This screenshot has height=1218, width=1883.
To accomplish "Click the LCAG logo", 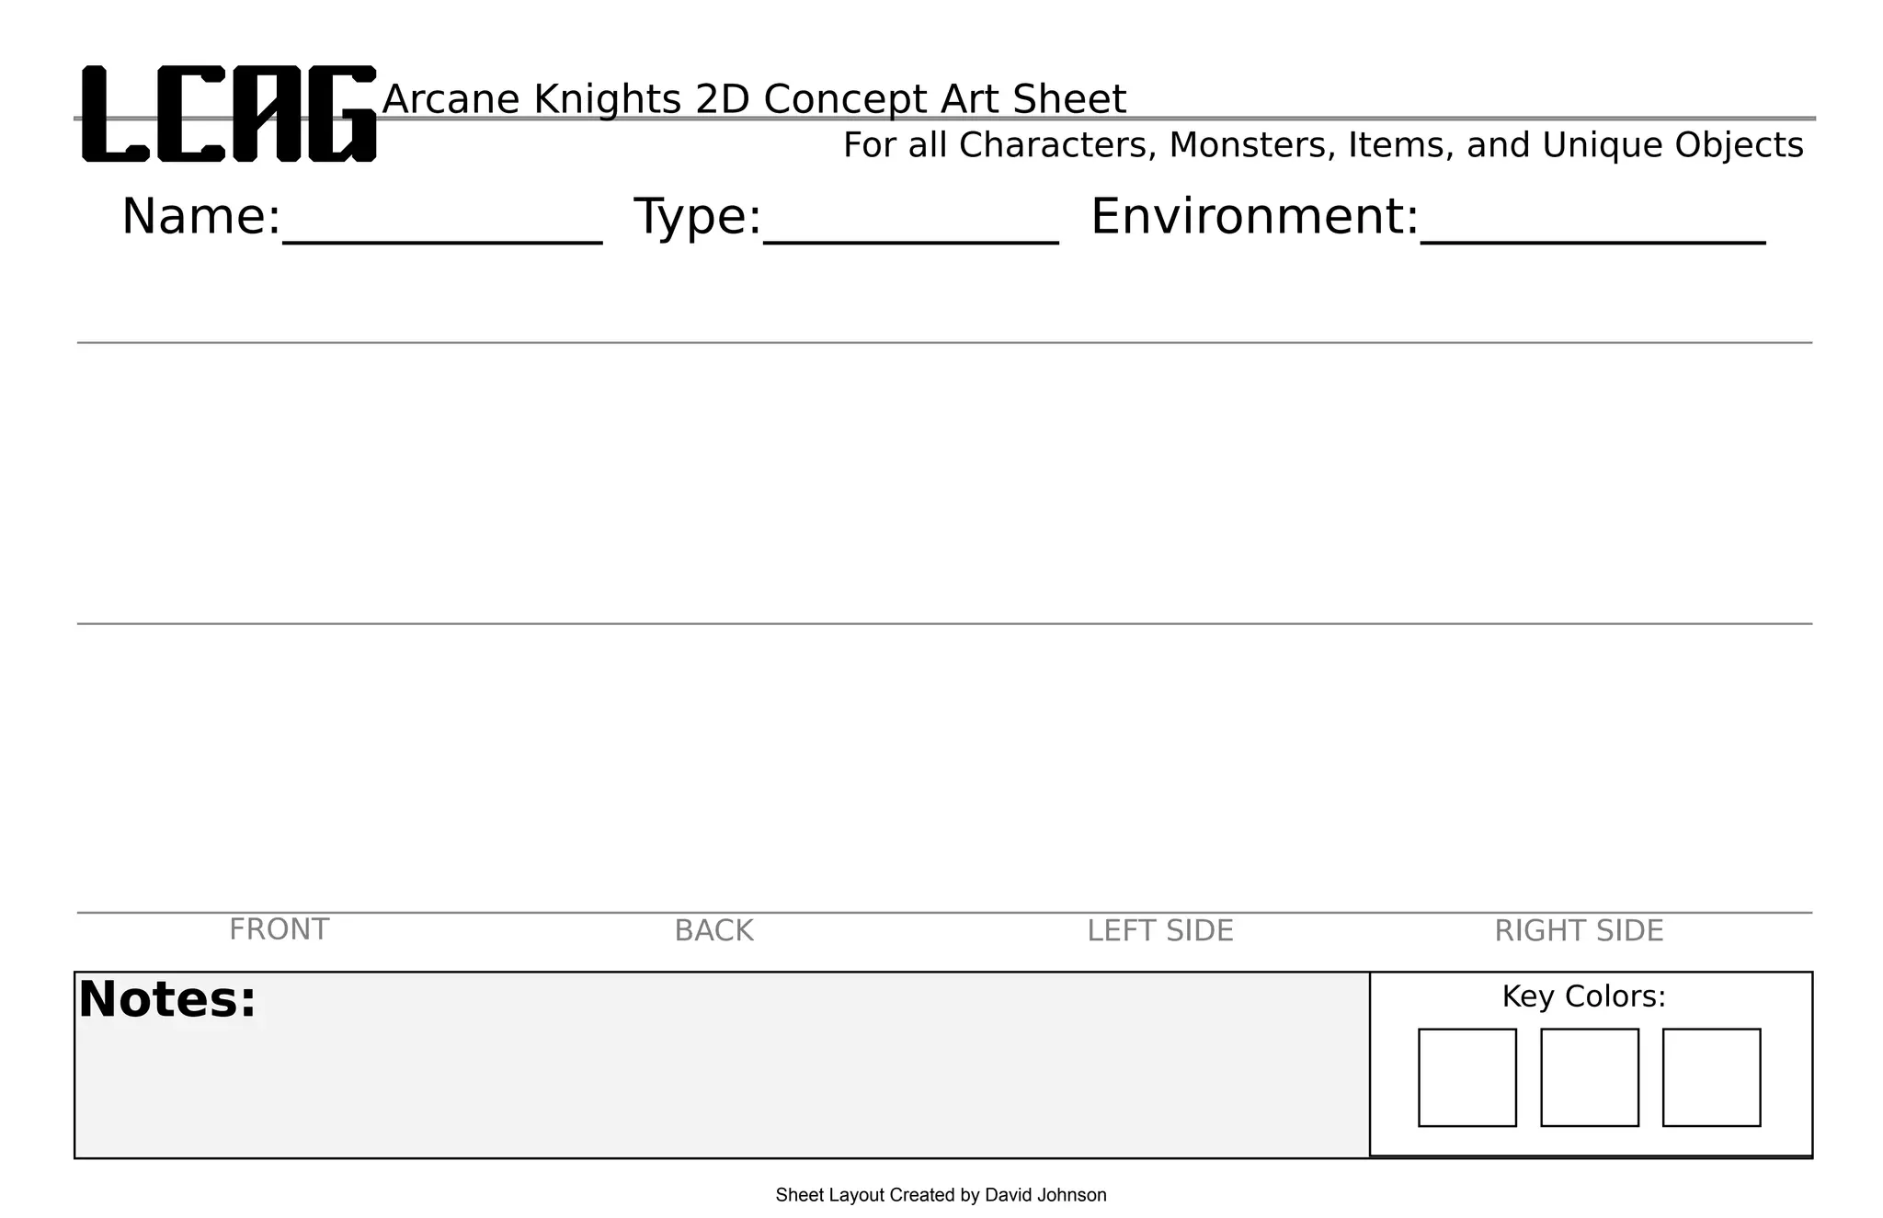I will pyautogui.click(x=229, y=114).
